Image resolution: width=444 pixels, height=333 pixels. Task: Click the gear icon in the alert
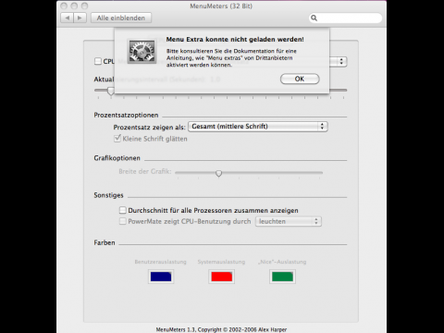[142, 52]
